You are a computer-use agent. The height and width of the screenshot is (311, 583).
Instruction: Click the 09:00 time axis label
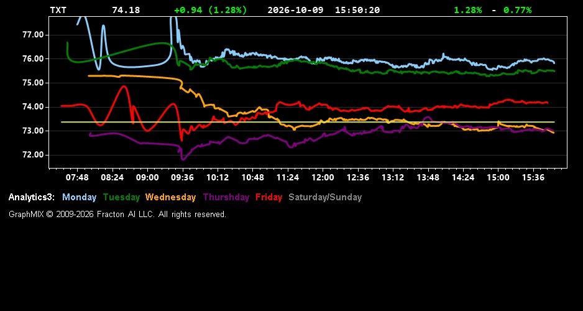pos(147,178)
